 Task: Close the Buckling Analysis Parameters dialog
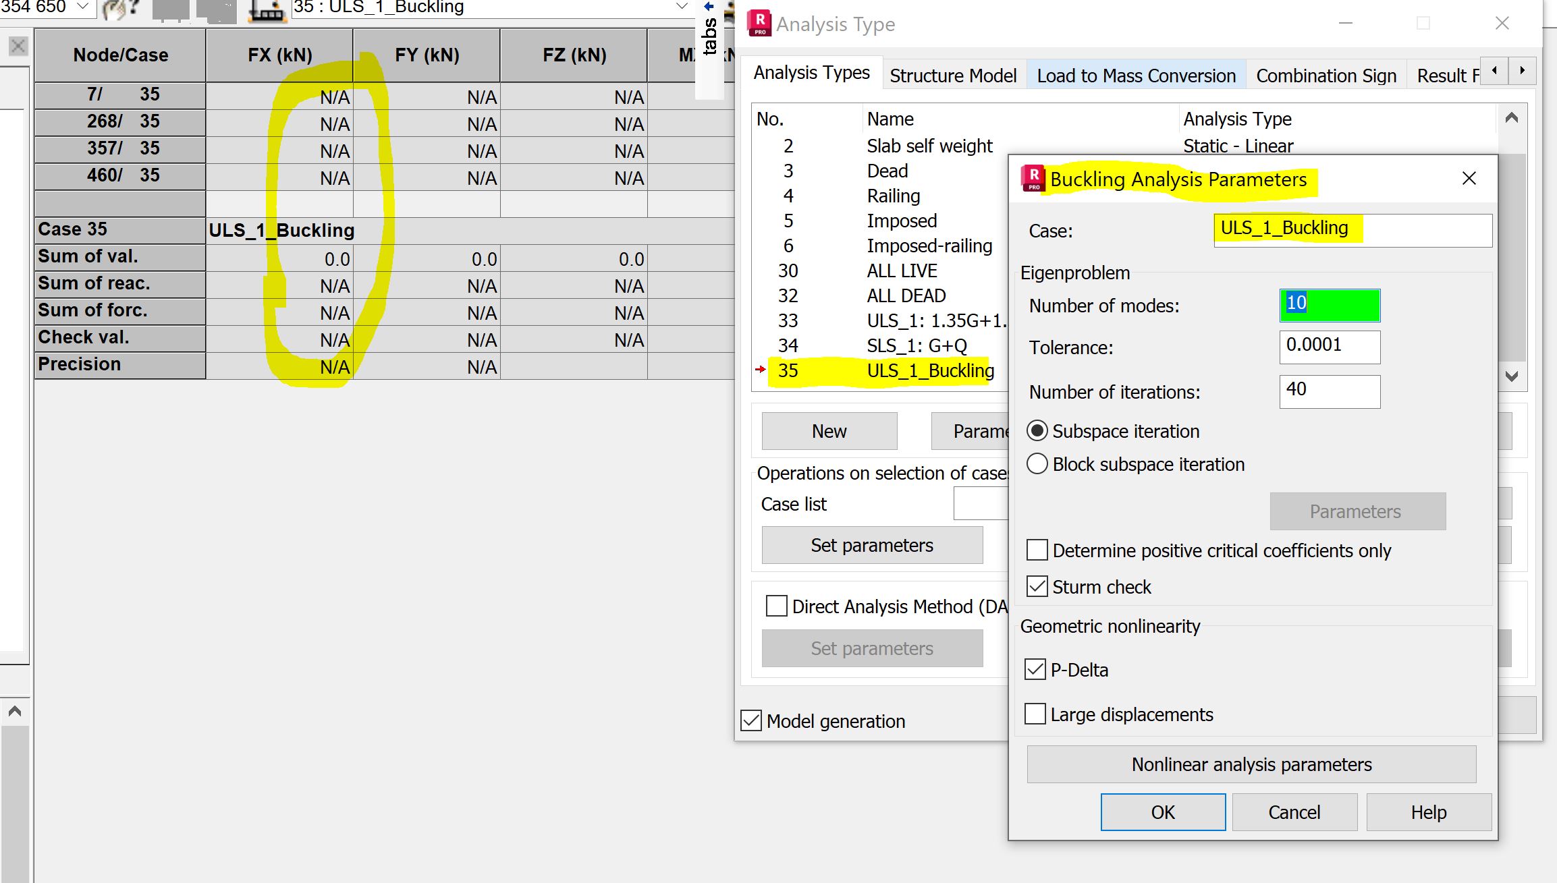tap(1469, 179)
